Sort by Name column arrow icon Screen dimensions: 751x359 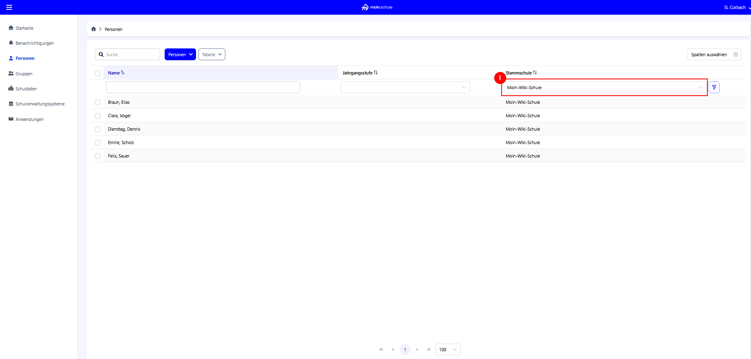pyautogui.click(x=123, y=73)
